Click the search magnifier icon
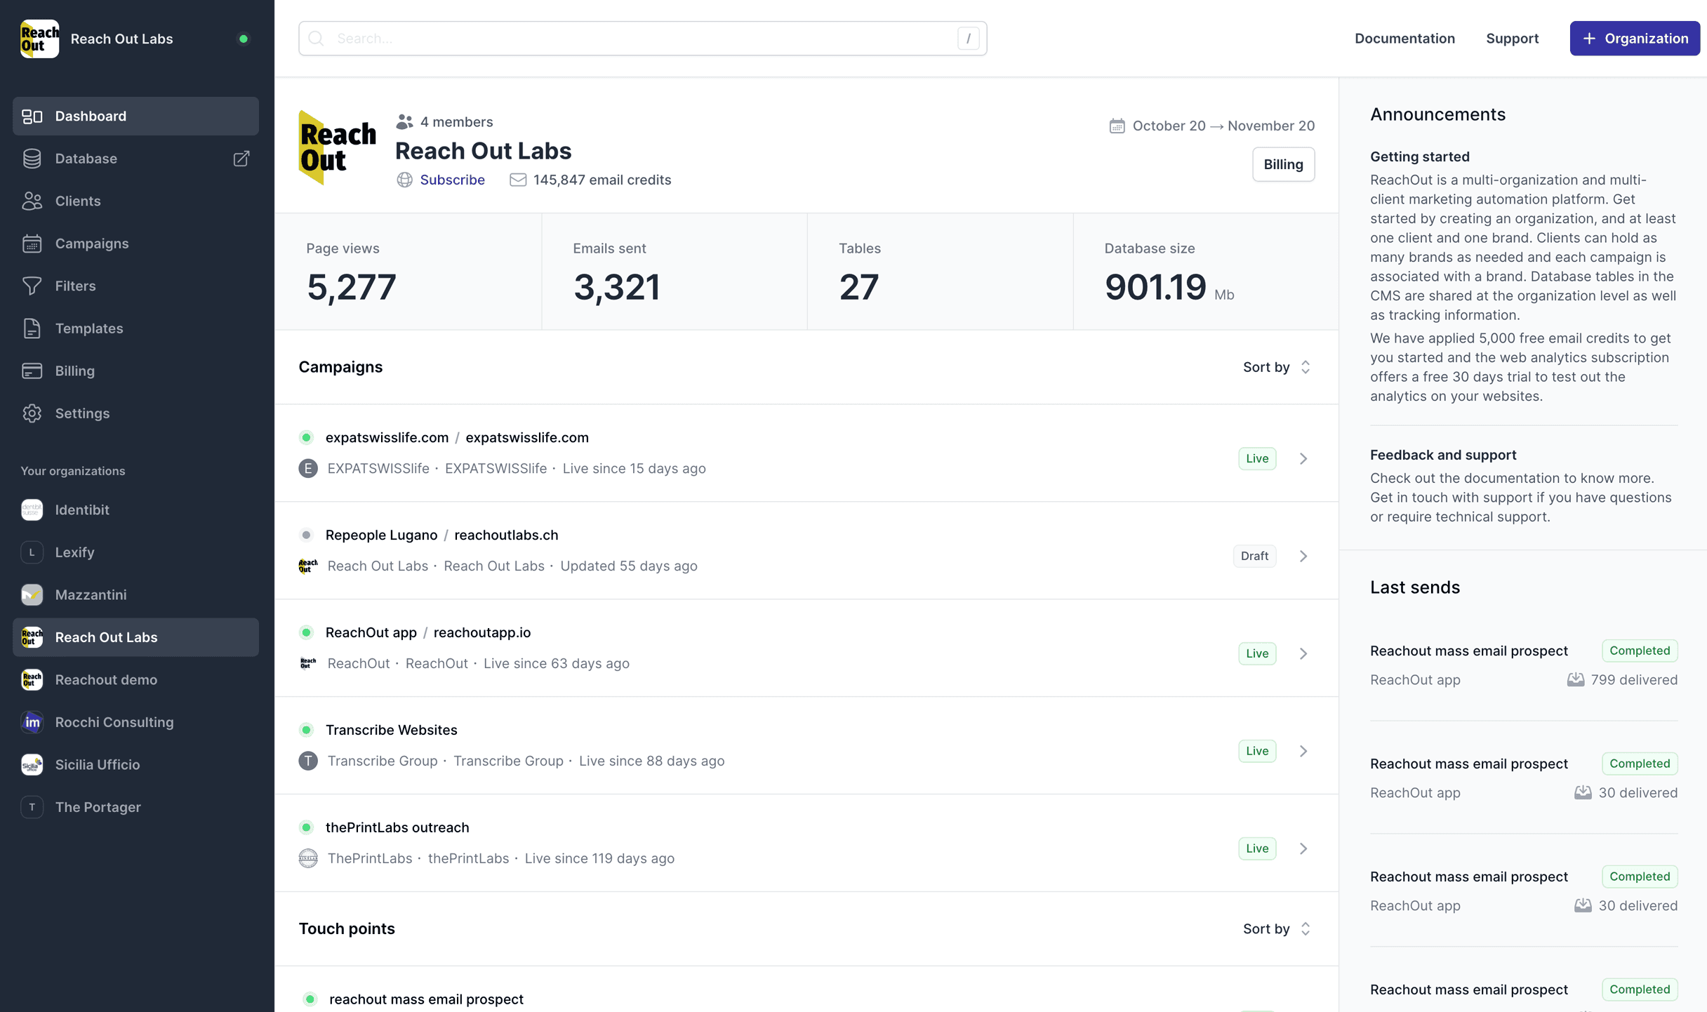 317,39
